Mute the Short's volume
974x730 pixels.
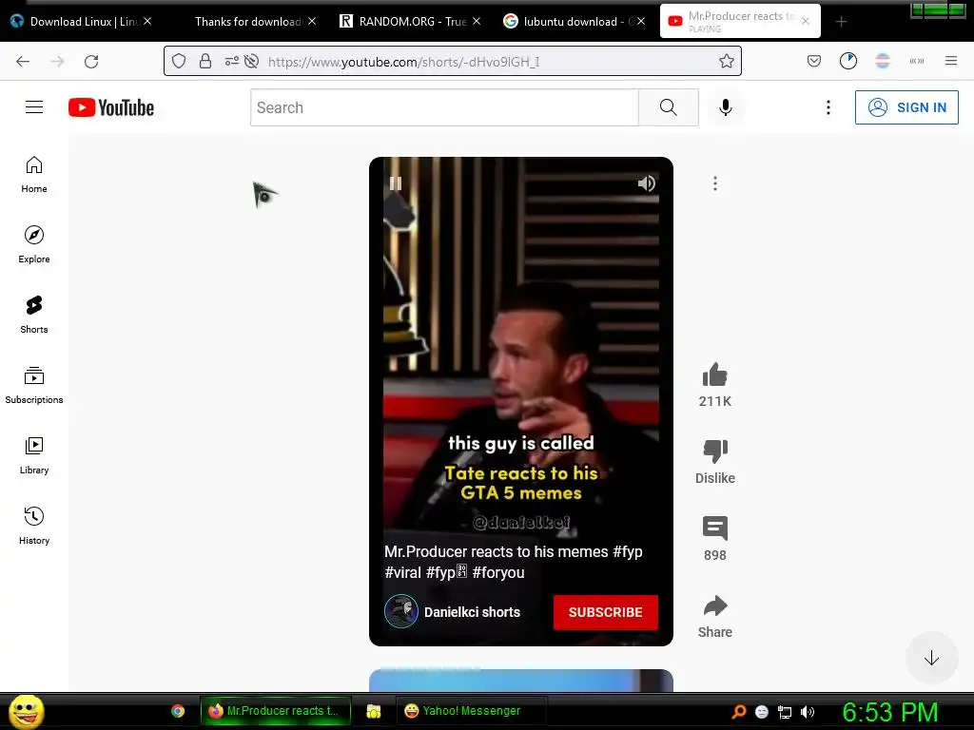pyautogui.click(x=646, y=183)
